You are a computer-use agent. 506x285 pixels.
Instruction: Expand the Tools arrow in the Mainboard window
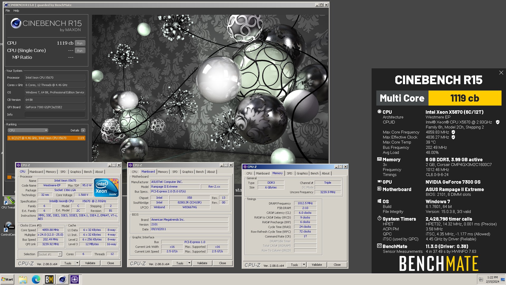pyautogui.click(x=189, y=263)
